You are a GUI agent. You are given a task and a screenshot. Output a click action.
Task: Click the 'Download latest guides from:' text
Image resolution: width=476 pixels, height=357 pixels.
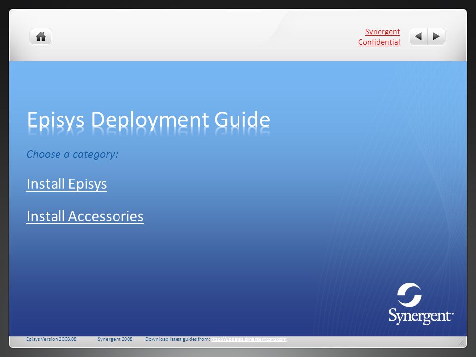(x=178, y=339)
